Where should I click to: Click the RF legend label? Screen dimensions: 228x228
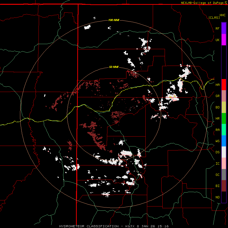point(217,28)
